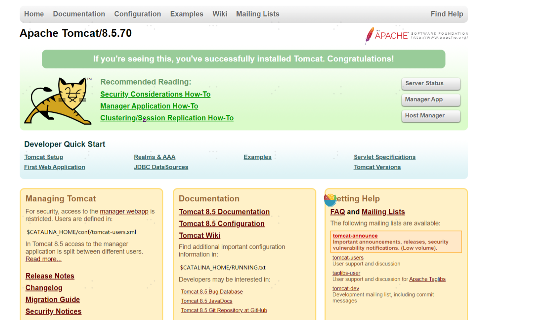Image resolution: width=550 pixels, height=320 pixels.
Task: Click the Recommended Reading: heading
Action: [146, 82]
